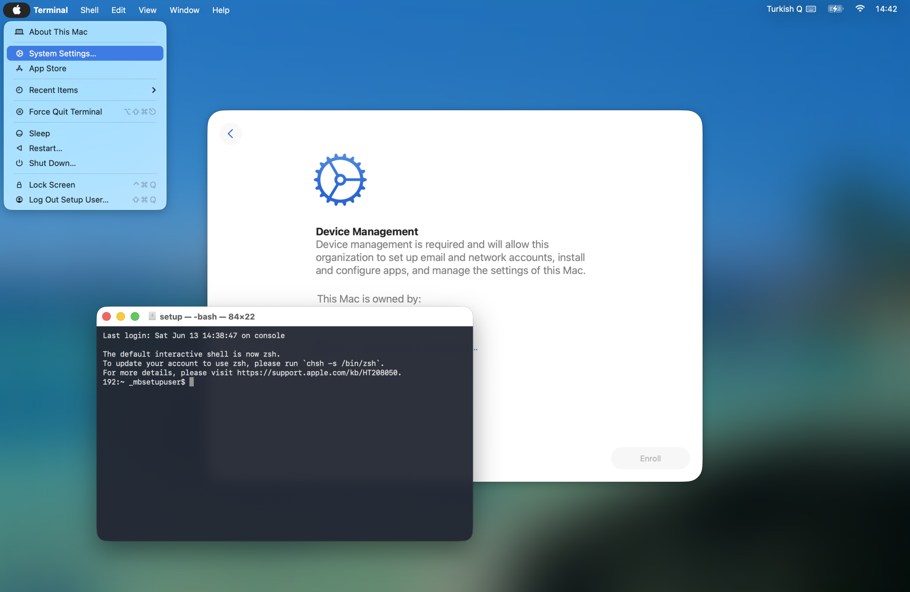
Task: Click the Shut Down power icon
Action: [x=20, y=163]
